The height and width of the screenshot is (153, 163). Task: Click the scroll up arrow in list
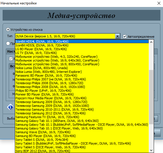tap(151, 42)
